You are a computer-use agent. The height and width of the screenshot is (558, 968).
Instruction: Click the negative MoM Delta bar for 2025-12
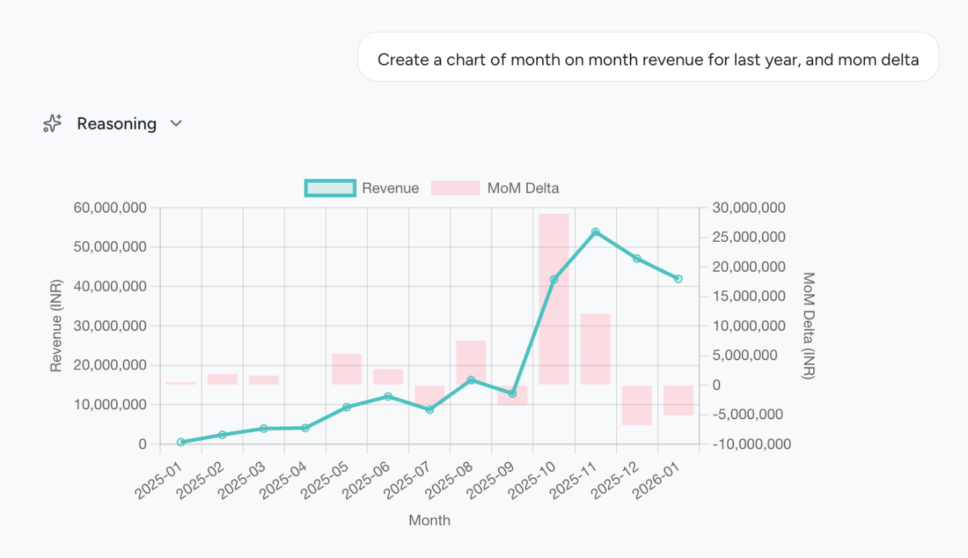click(x=637, y=405)
